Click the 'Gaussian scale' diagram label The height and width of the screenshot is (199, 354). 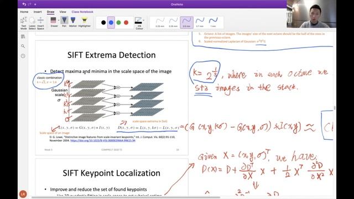point(59,92)
